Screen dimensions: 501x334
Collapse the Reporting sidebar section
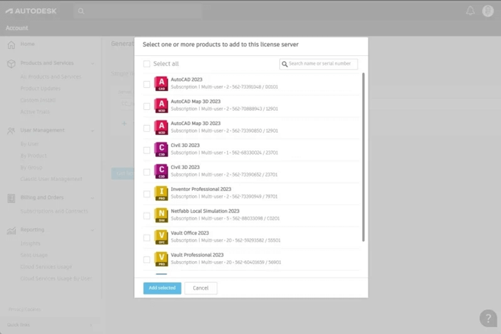tap(92, 230)
